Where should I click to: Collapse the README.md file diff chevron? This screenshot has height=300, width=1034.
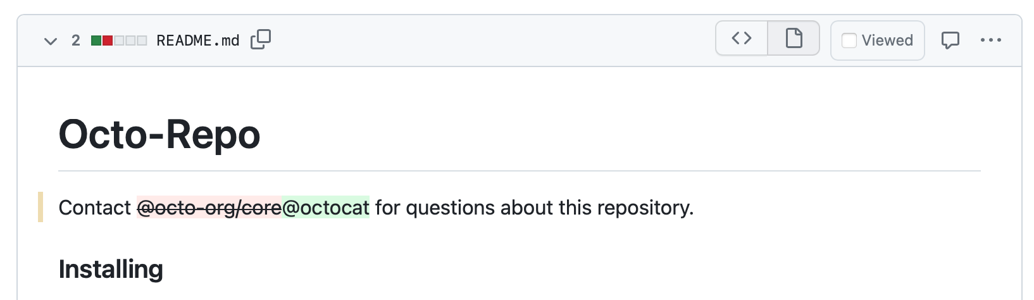(50, 41)
